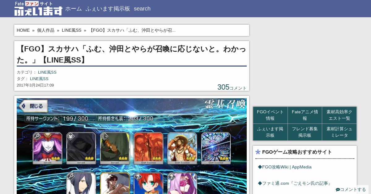This screenshot has width=371, height=194.
Task: Click the truncated article title breadcrumb
Action: tap(132, 30)
